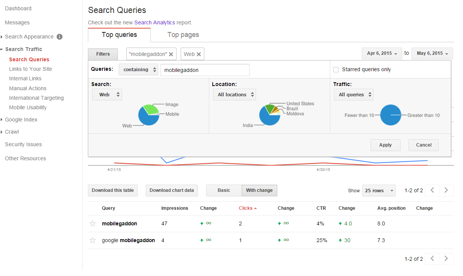Click the 25% CTR value
The image size is (463, 276).
coord(322,240)
